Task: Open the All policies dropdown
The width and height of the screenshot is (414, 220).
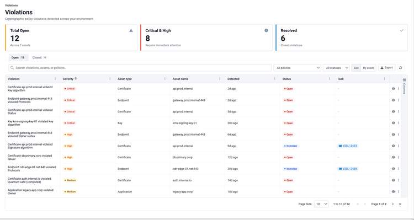Action: point(297,68)
